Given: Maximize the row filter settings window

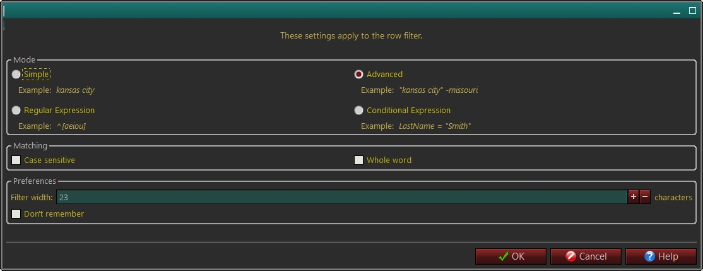Looking at the screenshot, I should click(x=692, y=11).
